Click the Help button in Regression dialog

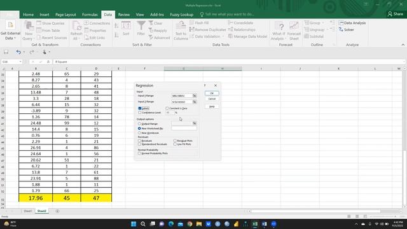pos(212,106)
